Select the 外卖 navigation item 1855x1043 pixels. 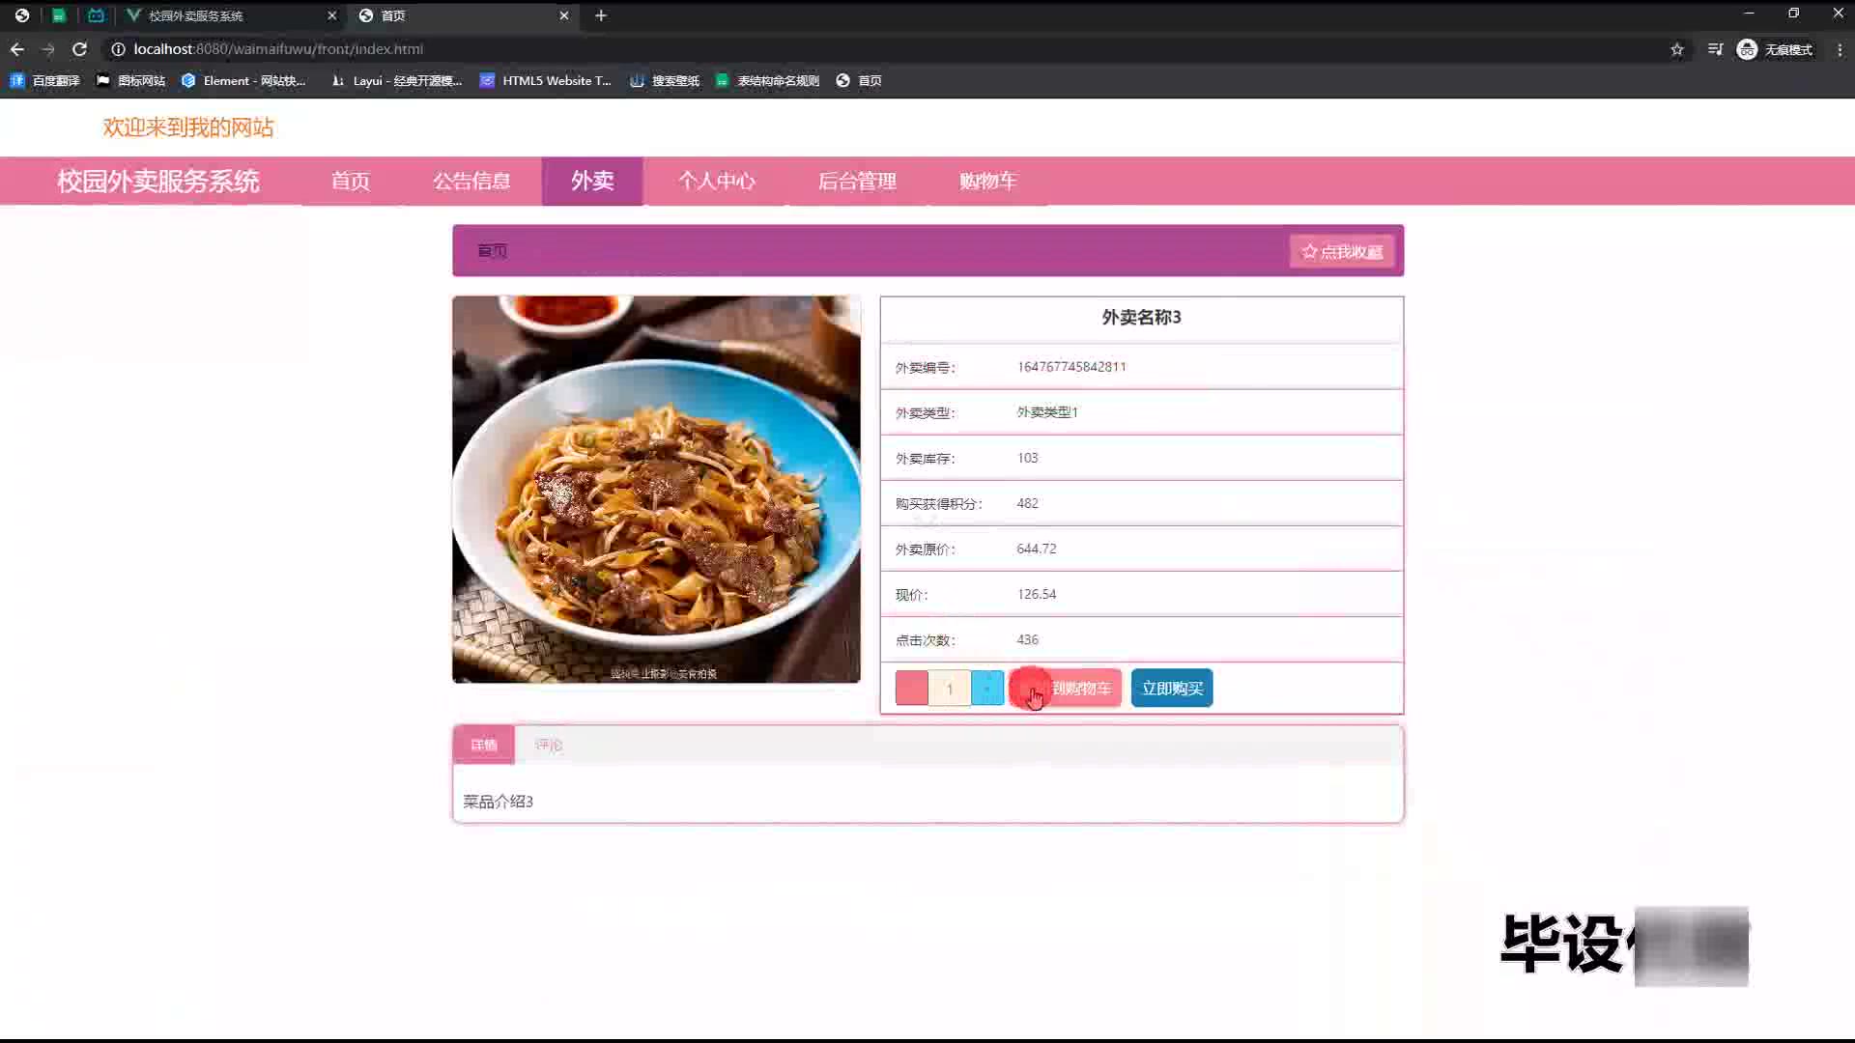pyautogui.click(x=592, y=182)
